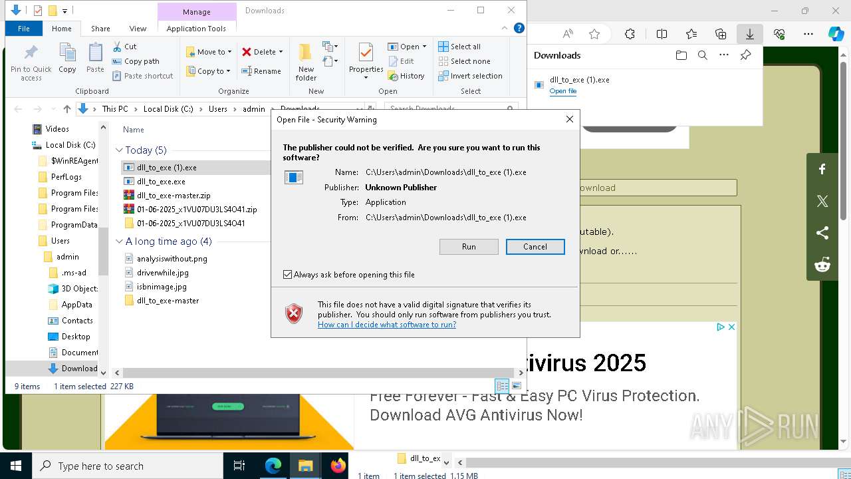Screen dimensions: 851x479
Task: Open the File tab
Action: pyautogui.click(x=24, y=29)
